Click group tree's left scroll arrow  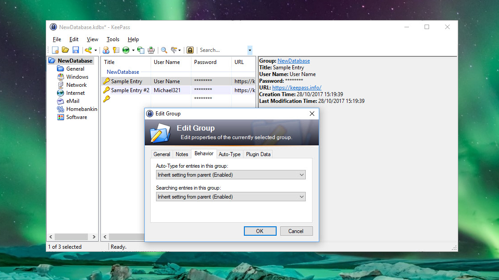point(51,237)
